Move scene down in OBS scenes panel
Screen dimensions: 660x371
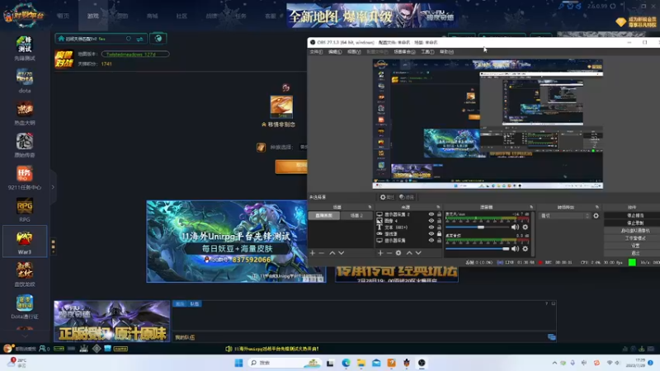click(x=342, y=253)
